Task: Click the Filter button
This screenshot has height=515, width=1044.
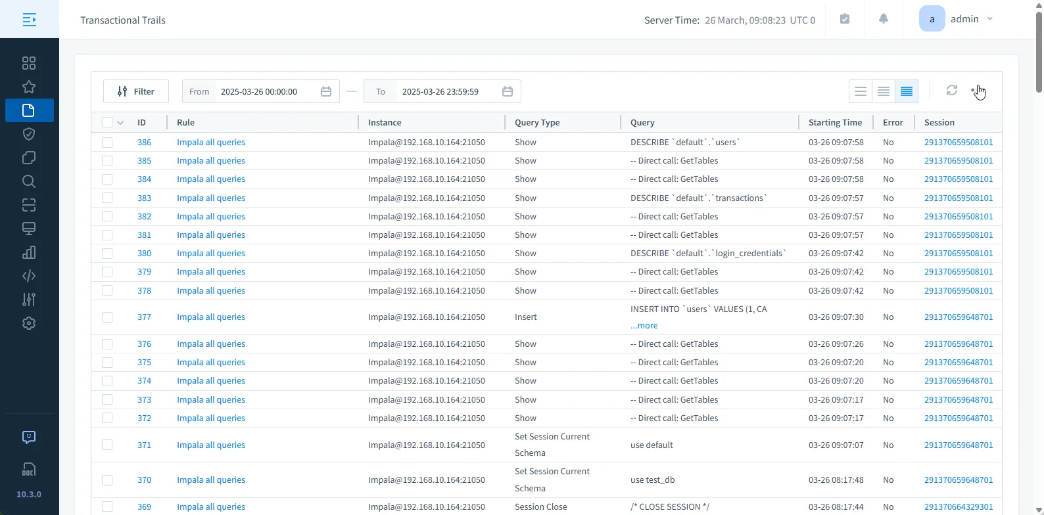Action: pos(136,91)
